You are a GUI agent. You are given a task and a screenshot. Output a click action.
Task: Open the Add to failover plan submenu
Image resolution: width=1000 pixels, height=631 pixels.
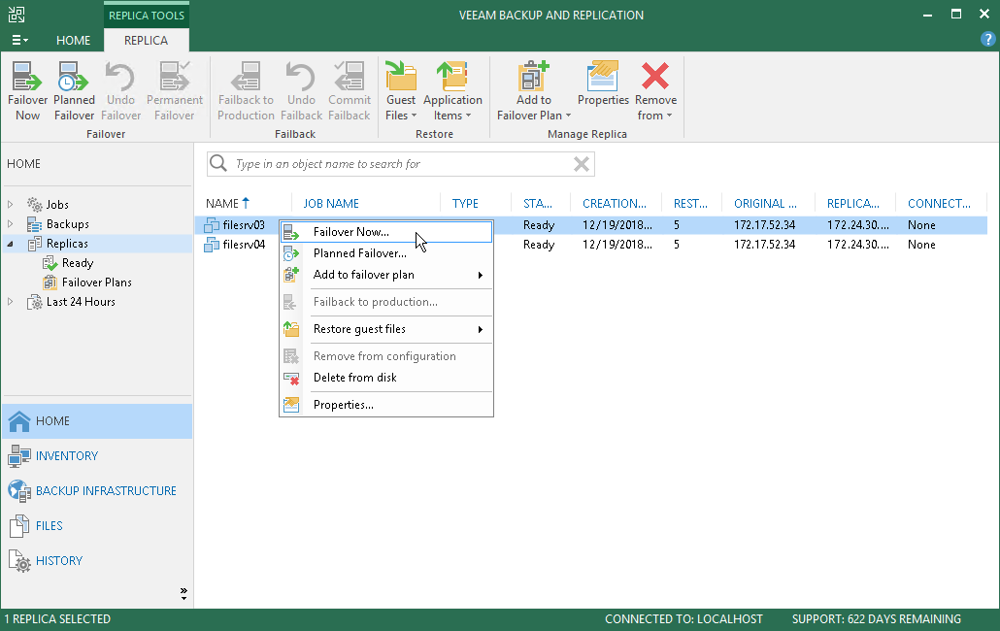386,275
